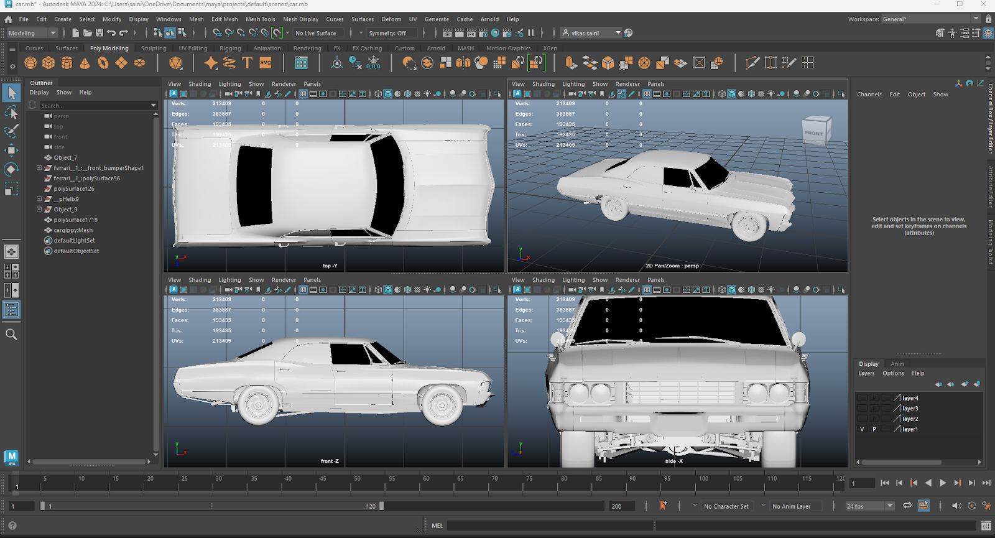Toggle visibility box of layer4

coord(862,398)
